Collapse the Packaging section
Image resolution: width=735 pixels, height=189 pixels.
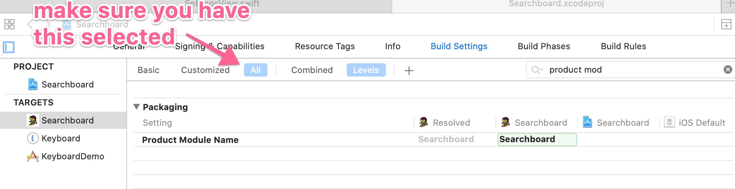136,107
